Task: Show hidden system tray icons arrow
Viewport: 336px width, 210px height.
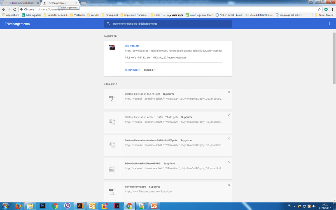Action: tap(295, 206)
